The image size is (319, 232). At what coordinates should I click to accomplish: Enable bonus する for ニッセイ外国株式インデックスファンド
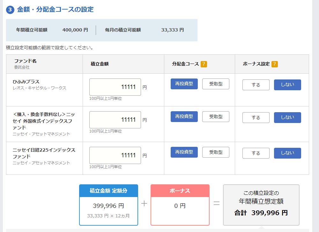click(256, 118)
